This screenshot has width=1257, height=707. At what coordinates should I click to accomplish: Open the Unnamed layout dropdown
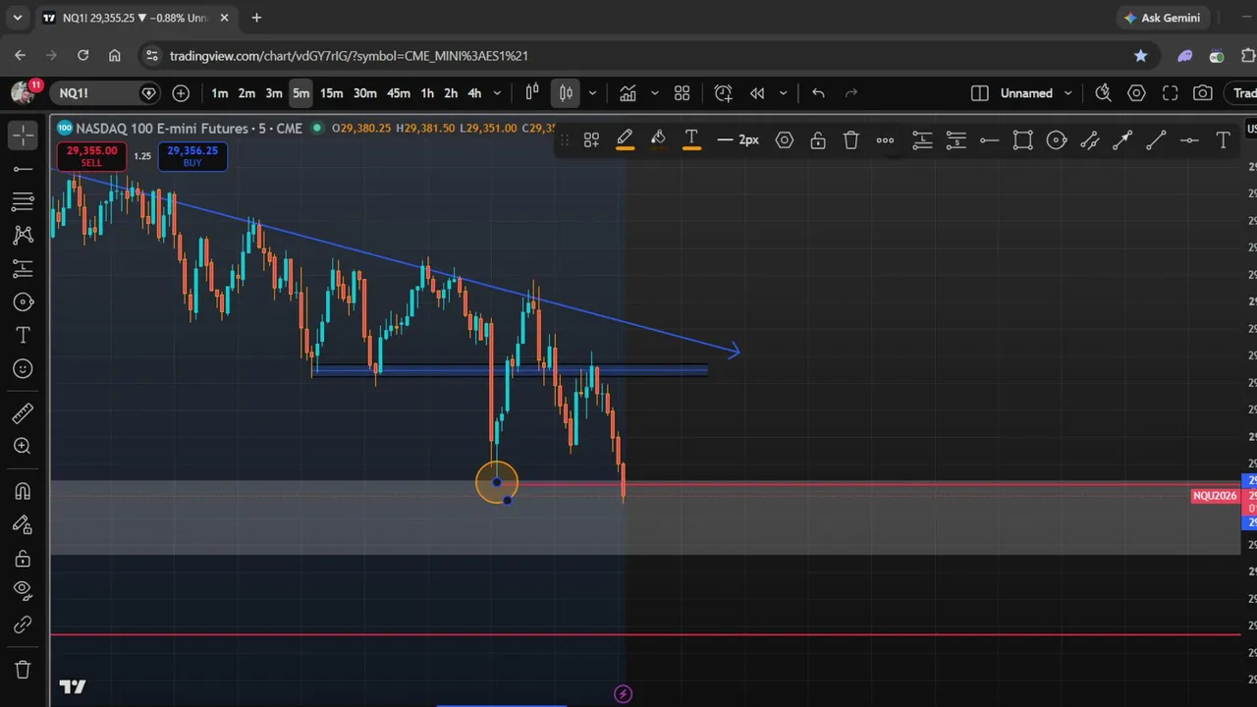click(1036, 93)
